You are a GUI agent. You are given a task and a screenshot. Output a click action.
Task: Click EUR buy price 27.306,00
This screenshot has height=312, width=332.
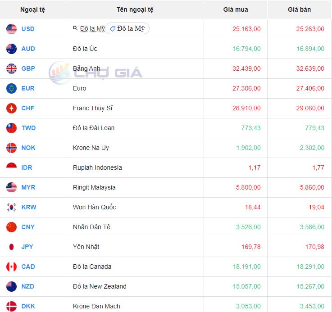(x=246, y=88)
